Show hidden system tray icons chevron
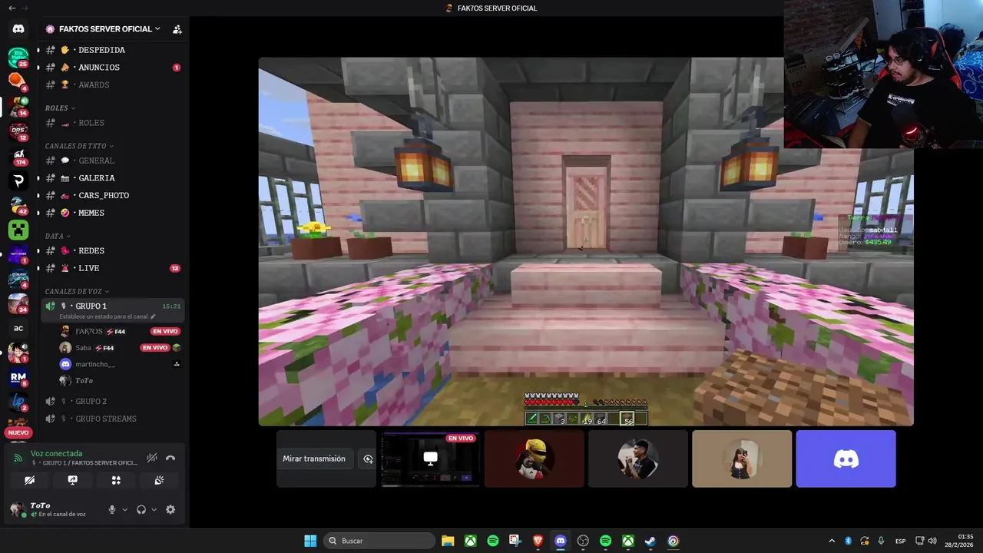983x553 pixels. (x=832, y=541)
